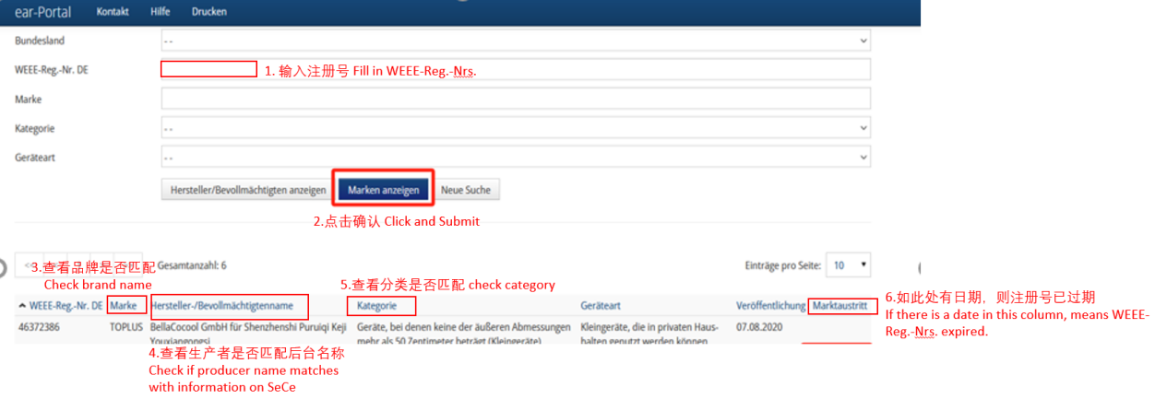Click Drucken to print the page
1167x399 pixels.
tap(208, 12)
